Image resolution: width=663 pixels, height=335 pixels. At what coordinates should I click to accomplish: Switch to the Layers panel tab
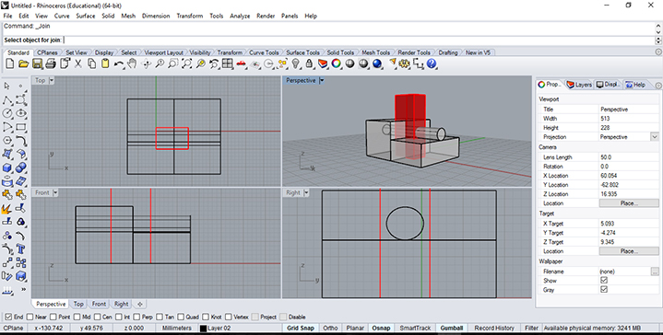coord(579,85)
